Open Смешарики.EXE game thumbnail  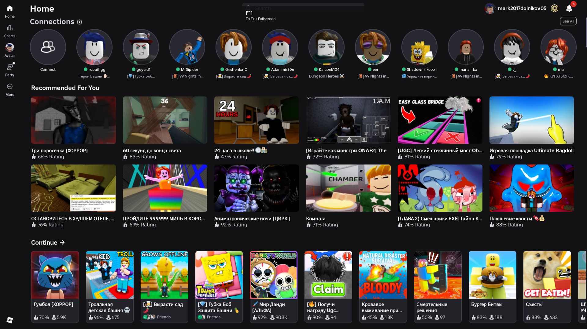440,188
